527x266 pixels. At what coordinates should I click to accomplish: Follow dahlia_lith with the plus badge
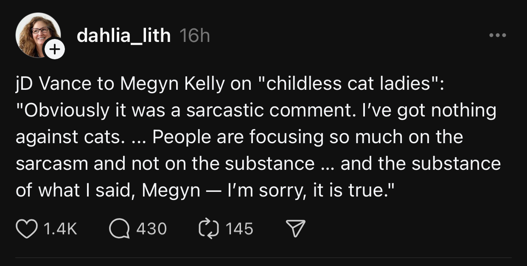click(54, 50)
